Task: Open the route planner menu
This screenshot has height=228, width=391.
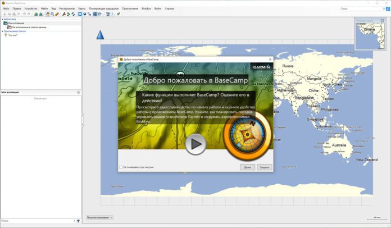Action: (104, 8)
